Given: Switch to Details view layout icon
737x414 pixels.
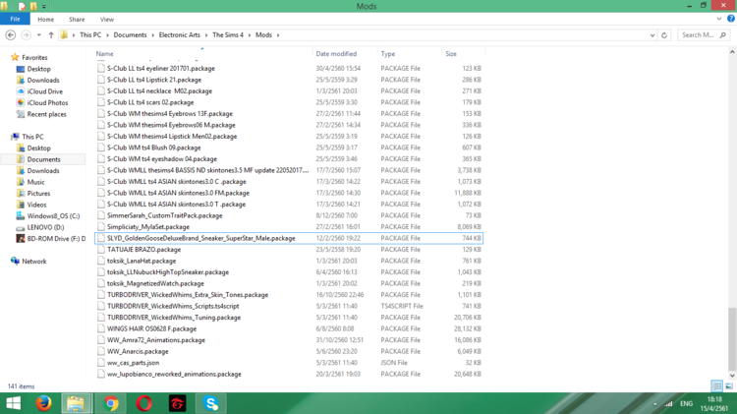Looking at the screenshot, I should point(716,386).
